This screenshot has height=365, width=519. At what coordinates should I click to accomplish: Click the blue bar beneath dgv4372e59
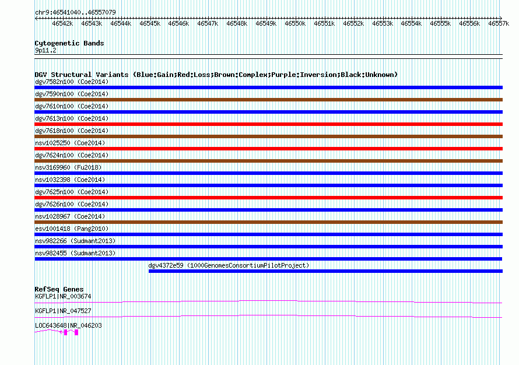click(x=325, y=271)
